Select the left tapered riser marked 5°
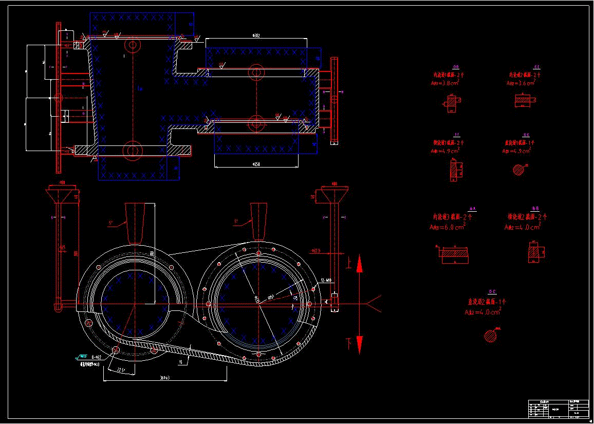594x424 pixels. 135,224
